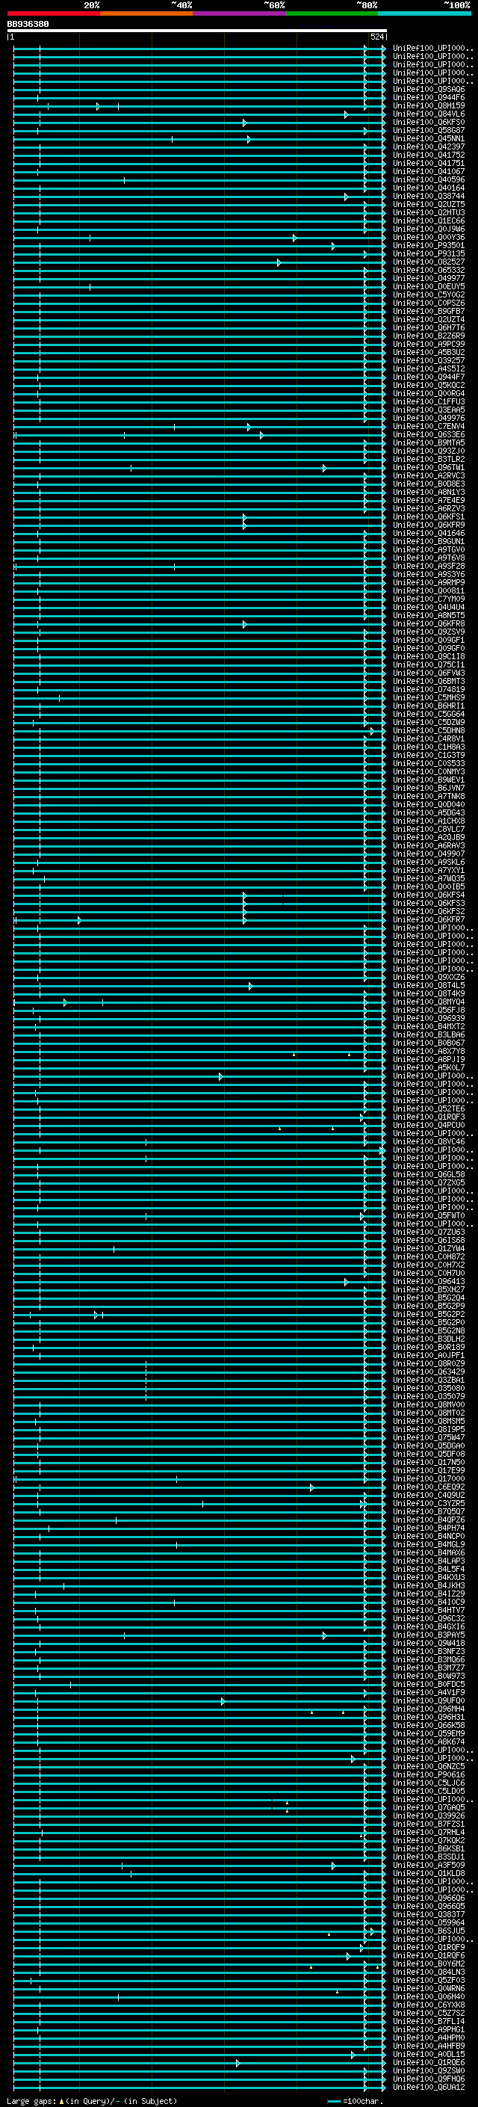The image size is (478, 2107).
Task: Select the UniRef100_Q2HTU3 label
Action: [x=429, y=213]
